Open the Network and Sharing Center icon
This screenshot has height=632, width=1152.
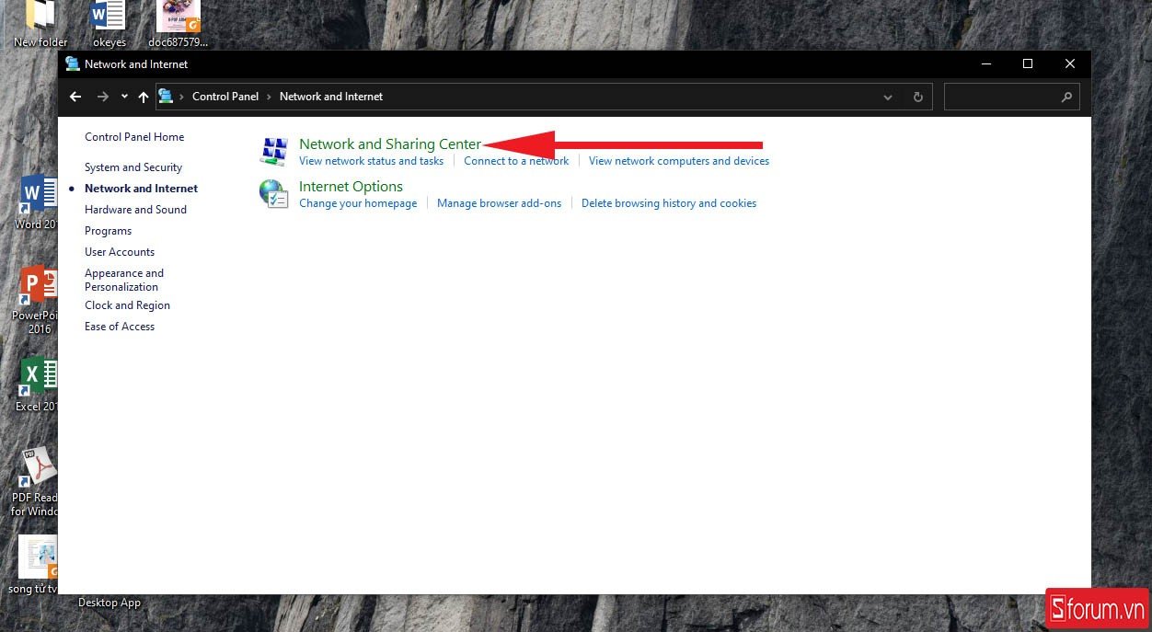(273, 150)
